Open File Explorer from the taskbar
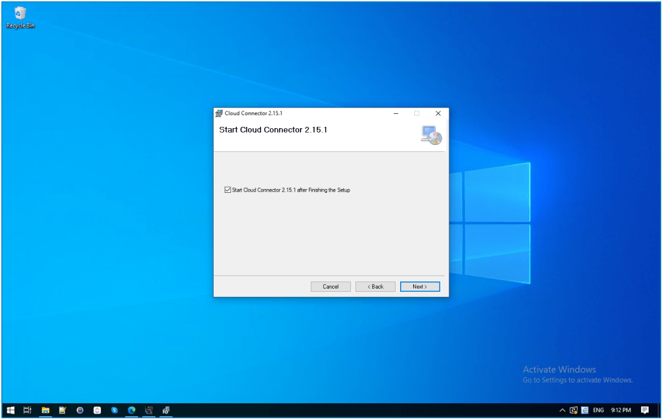This screenshot has height=420, width=663. pyautogui.click(x=45, y=410)
